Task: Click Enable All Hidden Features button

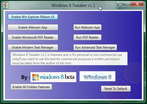Action: (31, 87)
